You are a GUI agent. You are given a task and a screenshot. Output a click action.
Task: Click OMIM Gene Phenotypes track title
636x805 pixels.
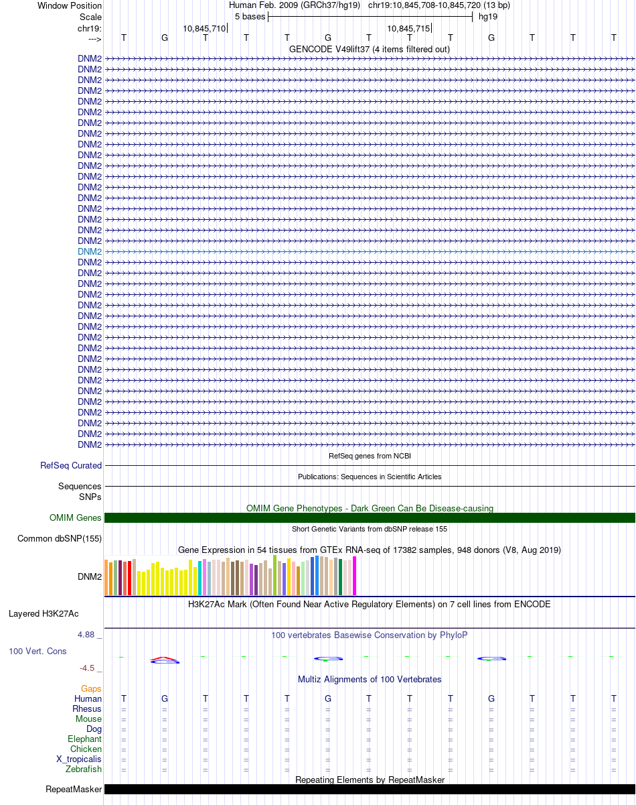(370, 508)
